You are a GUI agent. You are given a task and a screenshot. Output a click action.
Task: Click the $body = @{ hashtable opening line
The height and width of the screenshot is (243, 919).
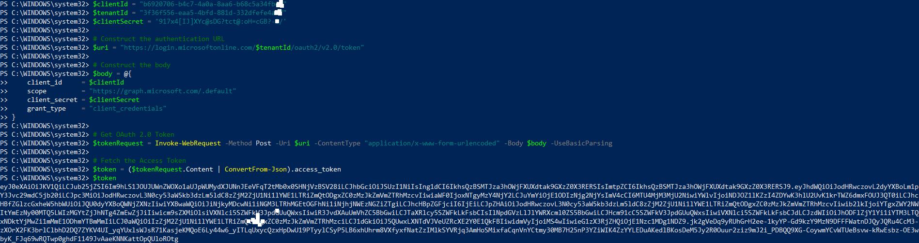112,74
